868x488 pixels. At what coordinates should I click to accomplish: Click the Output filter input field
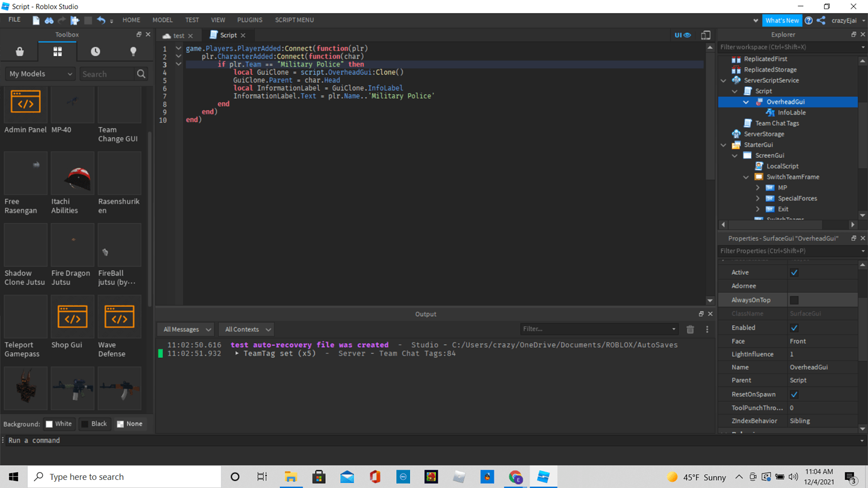pos(598,329)
